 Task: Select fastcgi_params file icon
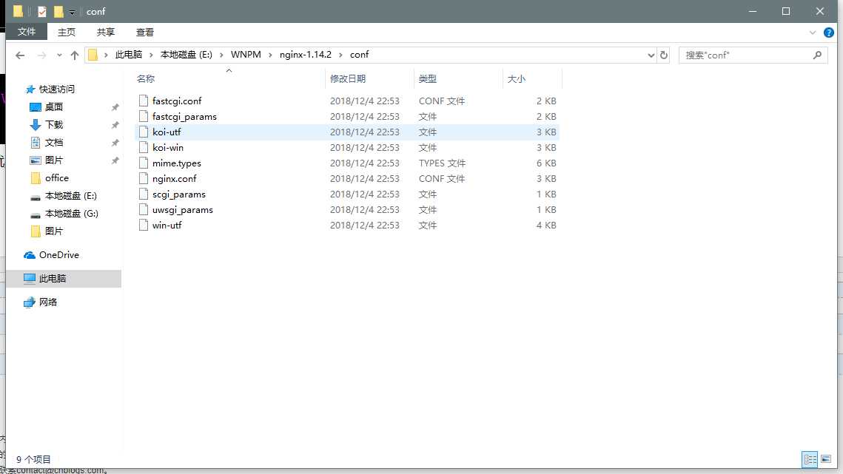coord(143,116)
